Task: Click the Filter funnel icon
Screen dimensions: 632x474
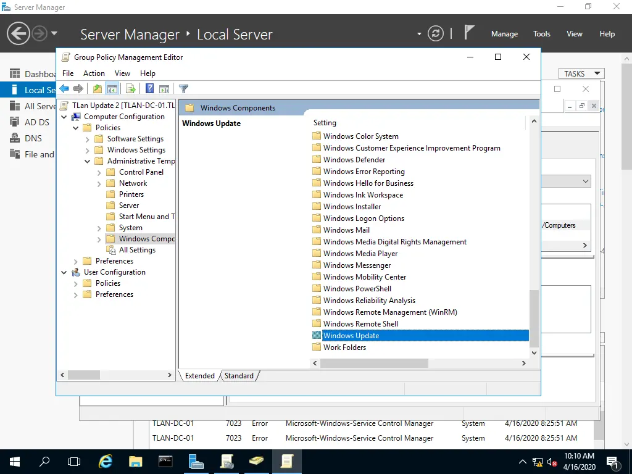Action: click(x=183, y=89)
